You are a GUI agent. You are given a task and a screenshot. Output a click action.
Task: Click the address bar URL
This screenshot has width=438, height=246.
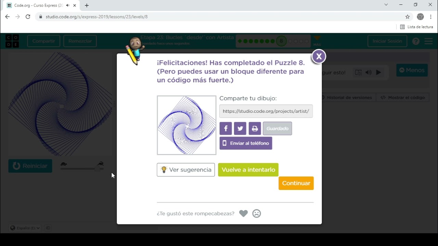(x=96, y=17)
